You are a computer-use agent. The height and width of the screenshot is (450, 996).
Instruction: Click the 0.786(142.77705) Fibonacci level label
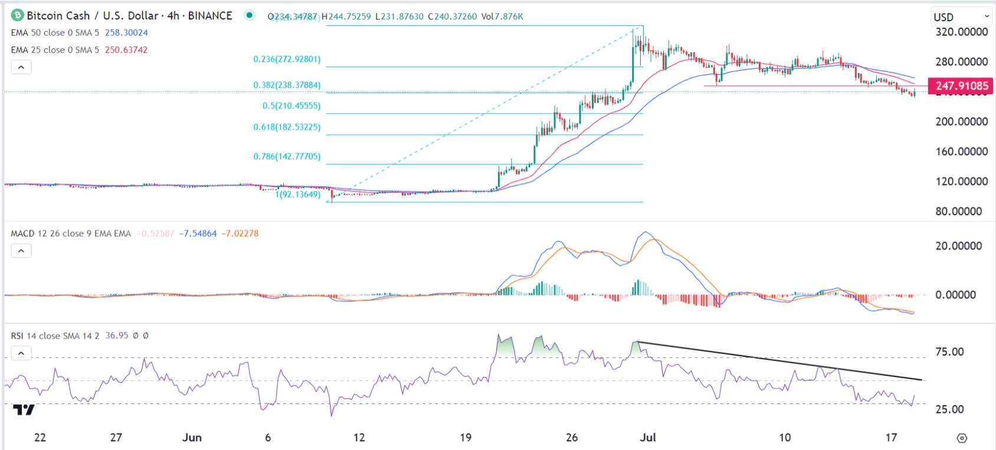tap(287, 157)
